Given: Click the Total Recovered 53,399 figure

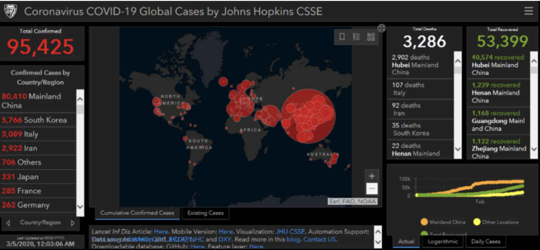Looking at the screenshot, I should click(502, 41).
